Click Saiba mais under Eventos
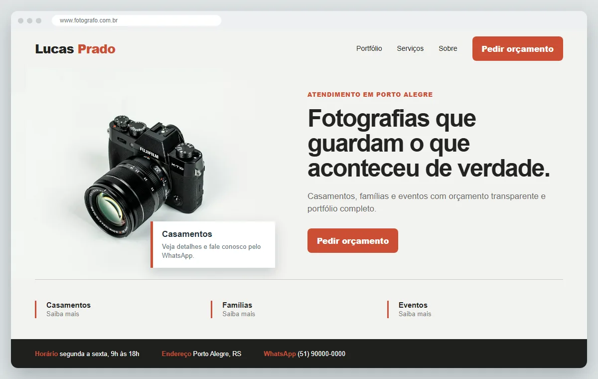Screen dimensions: 598x379 (x=415, y=314)
